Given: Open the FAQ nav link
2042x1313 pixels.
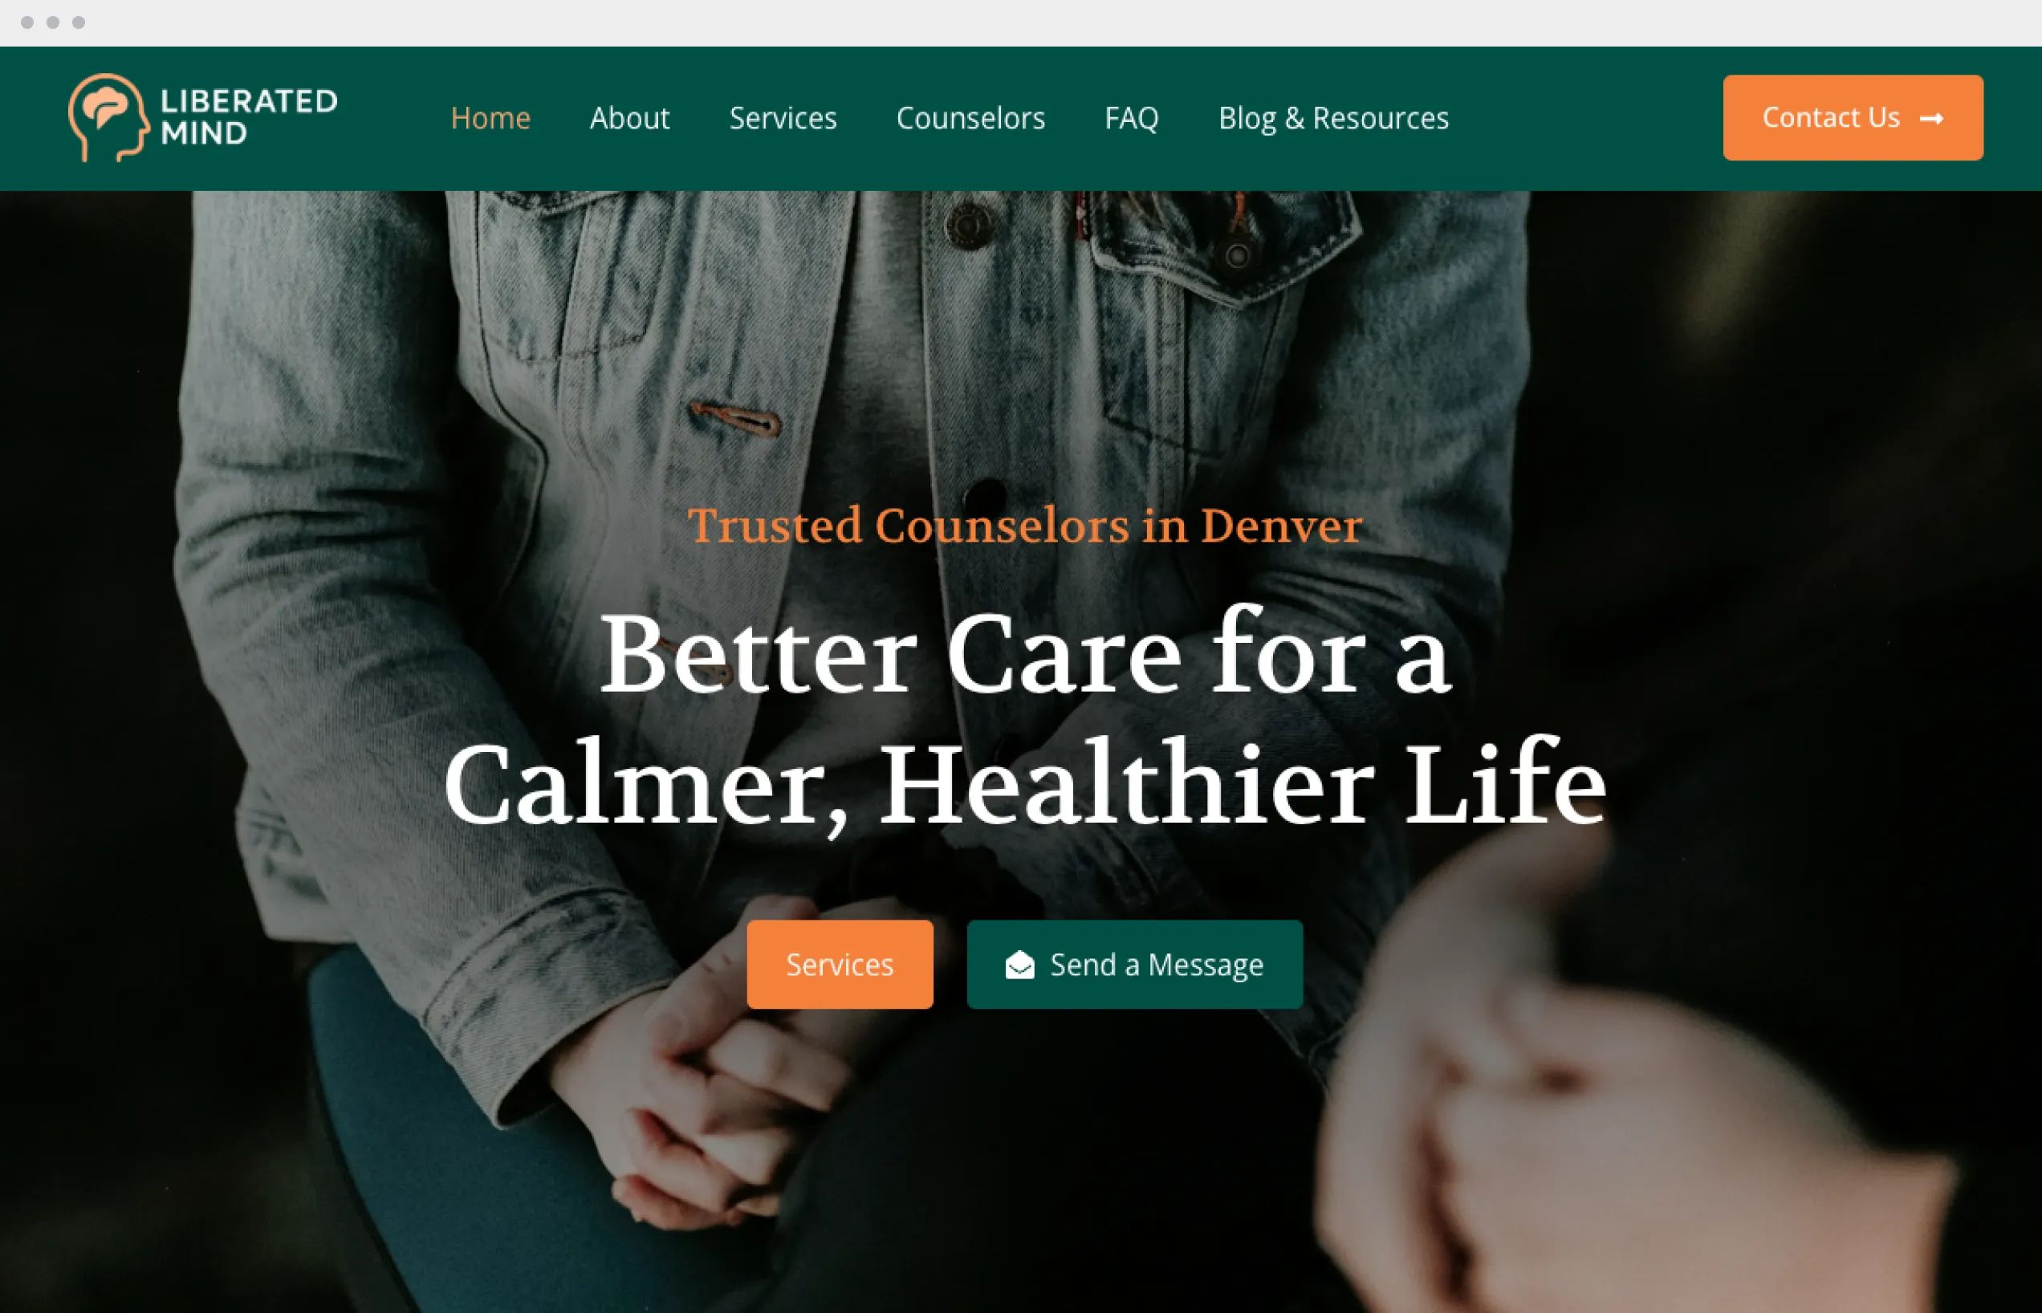Looking at the screenshot, I should coord(1132,118).
